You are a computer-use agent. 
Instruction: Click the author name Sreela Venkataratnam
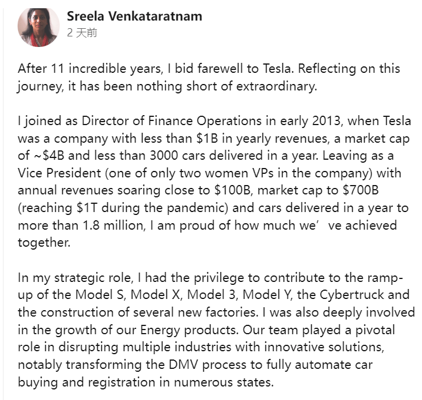[x=134, y=16]
